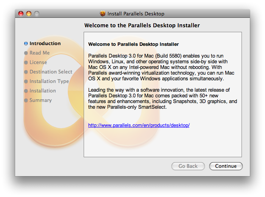Image resolution: width=265 pixels, height=197 pixels.
Task: Select the Installation step
Action: (42, 91)
